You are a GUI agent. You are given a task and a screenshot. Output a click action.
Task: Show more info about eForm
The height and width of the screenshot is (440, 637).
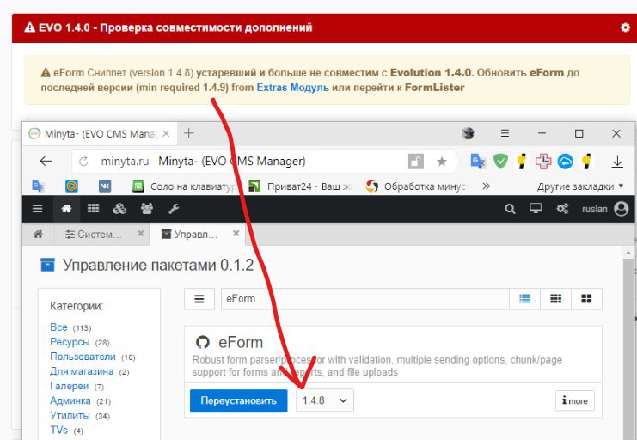point(574,401)
